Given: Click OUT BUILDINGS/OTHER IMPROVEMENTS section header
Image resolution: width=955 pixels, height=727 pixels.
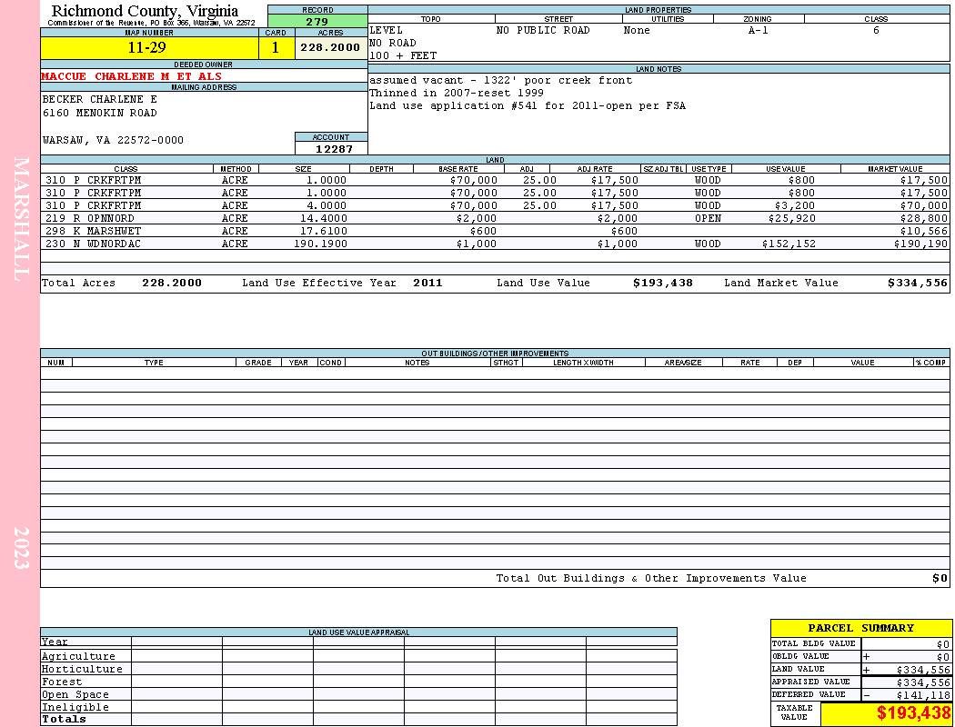Looking at the screenshot, I should point(495,354).
